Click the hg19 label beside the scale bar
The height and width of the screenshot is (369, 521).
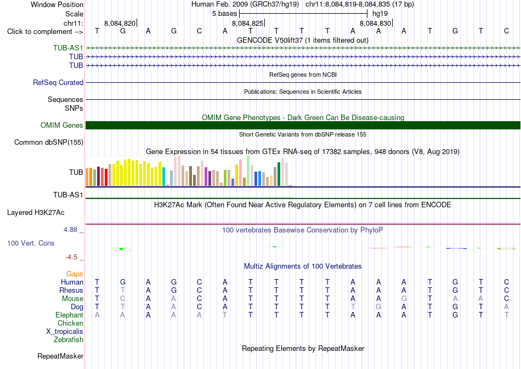pos(380,14)
